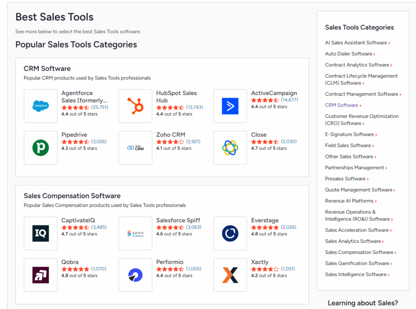Image resolution: width=416 pixels, height=309 pixels.
Task: Open Xactly product title link
Action: point(260,262)
